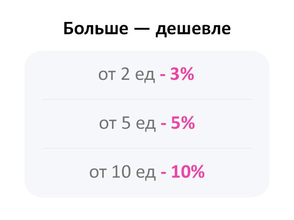Click the percent sign in "10%"

pyautogui.click(x=198, y=172)
